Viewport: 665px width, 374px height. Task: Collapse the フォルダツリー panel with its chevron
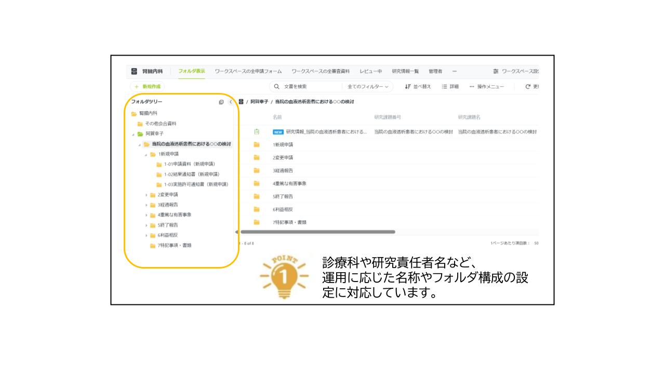click(x=231, y=102)
